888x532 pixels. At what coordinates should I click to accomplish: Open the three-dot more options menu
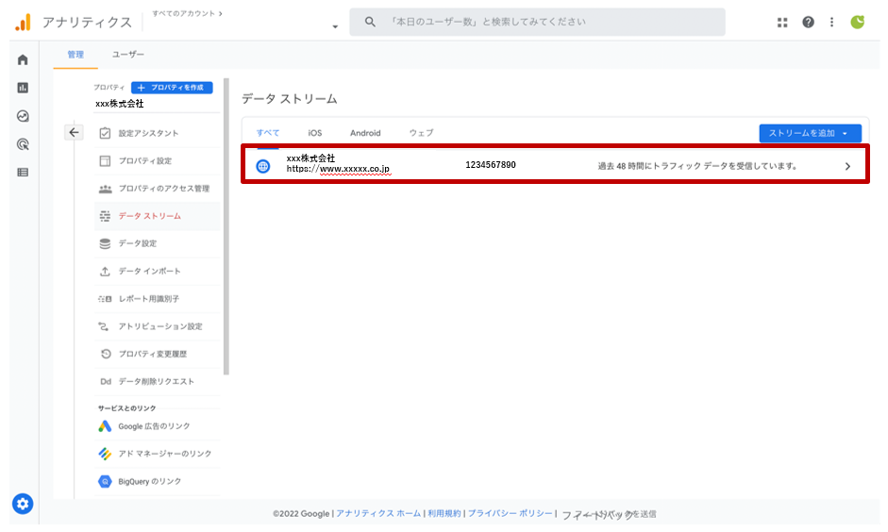point(831,23)
